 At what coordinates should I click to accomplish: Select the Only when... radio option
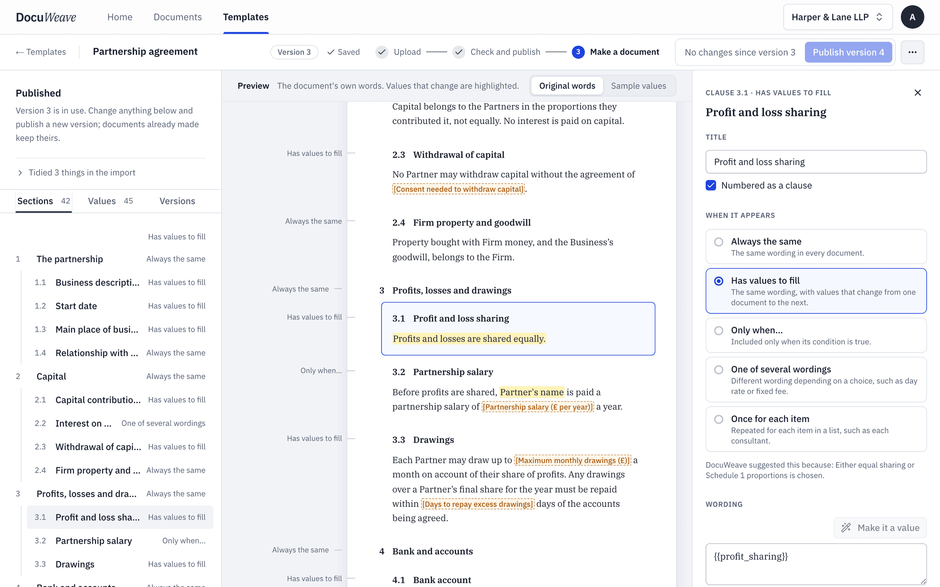click(x=816, y=335)
